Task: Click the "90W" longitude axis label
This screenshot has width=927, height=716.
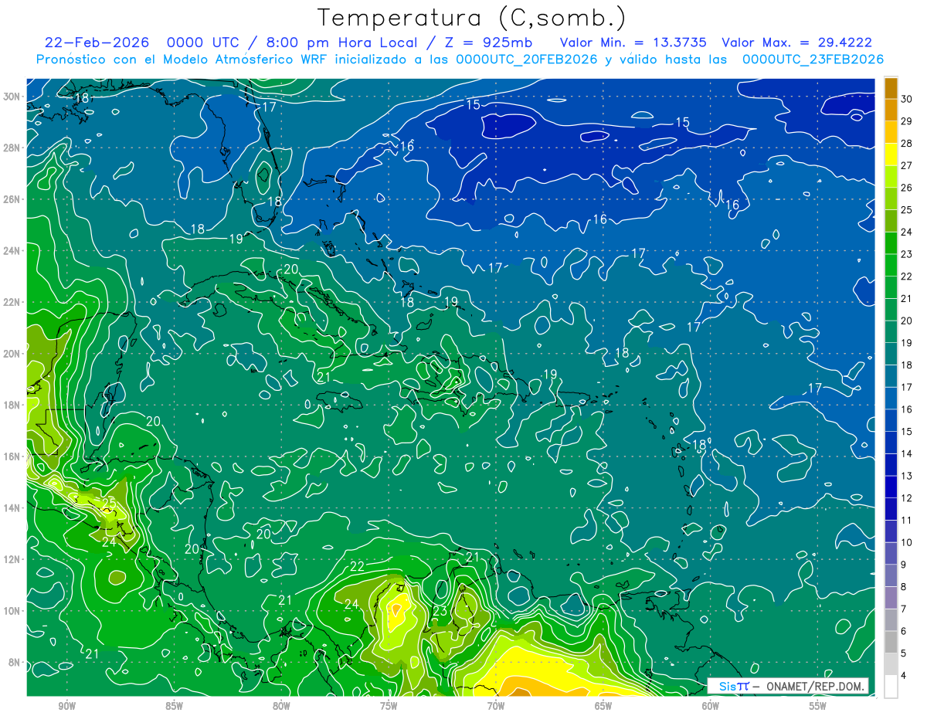Action: [x=66, y=706]
